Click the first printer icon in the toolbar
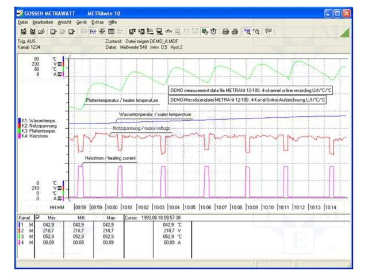This screenshot has width=368, height=276. pyautogui.click(x=224, y=31)
